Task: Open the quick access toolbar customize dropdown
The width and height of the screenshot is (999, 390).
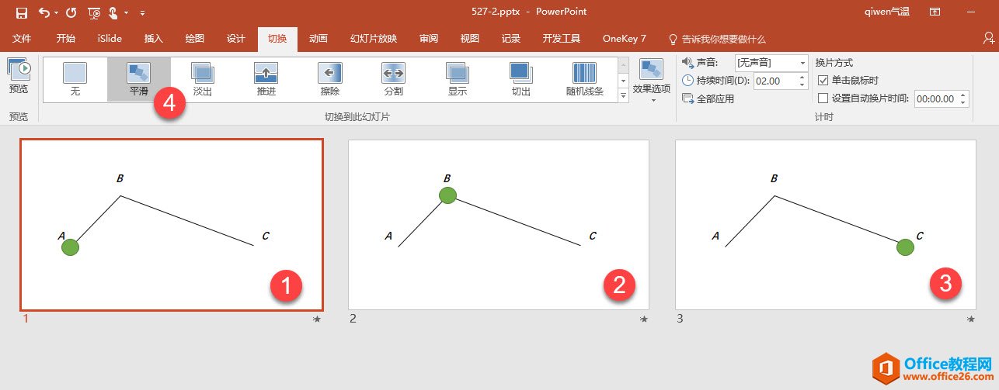Action: tap(142, 13)
